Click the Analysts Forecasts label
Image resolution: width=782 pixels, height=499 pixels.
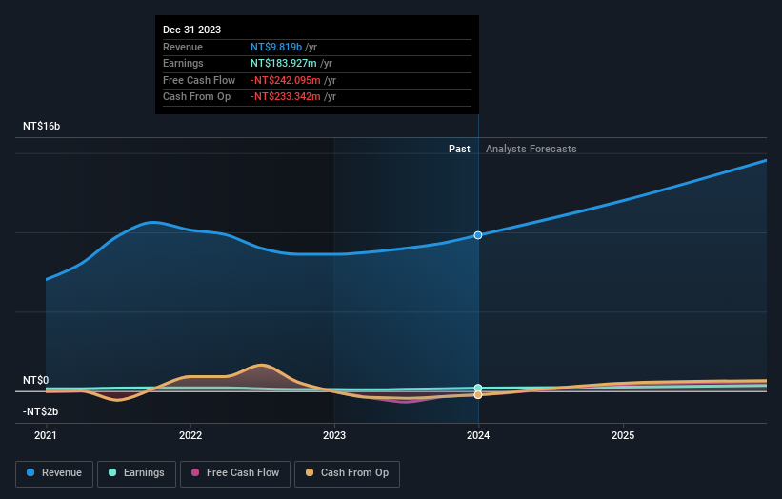click(531, 149)
